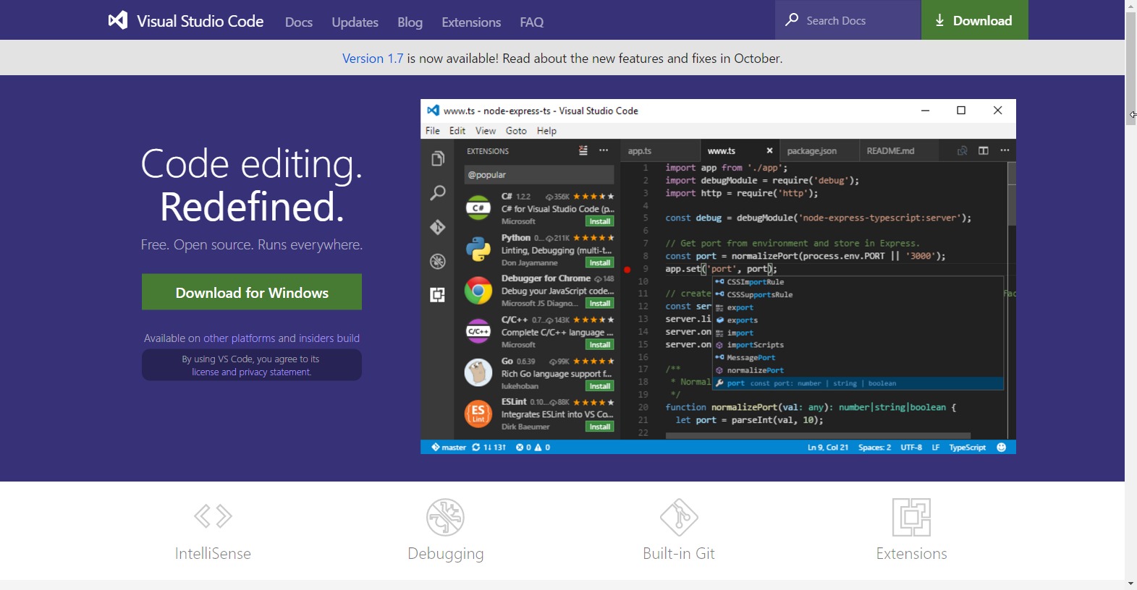This screenshot has height=590, width=1137.
Task: Open the Version 1.7 release link
Action: (373, 59)
